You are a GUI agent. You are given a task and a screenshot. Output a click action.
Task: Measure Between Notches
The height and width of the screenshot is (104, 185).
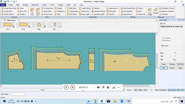[166, 11]
